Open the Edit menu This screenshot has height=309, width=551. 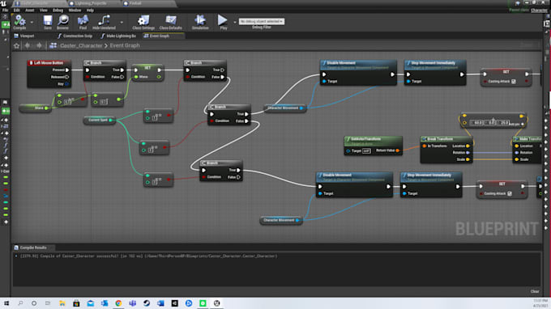point(16,11)
